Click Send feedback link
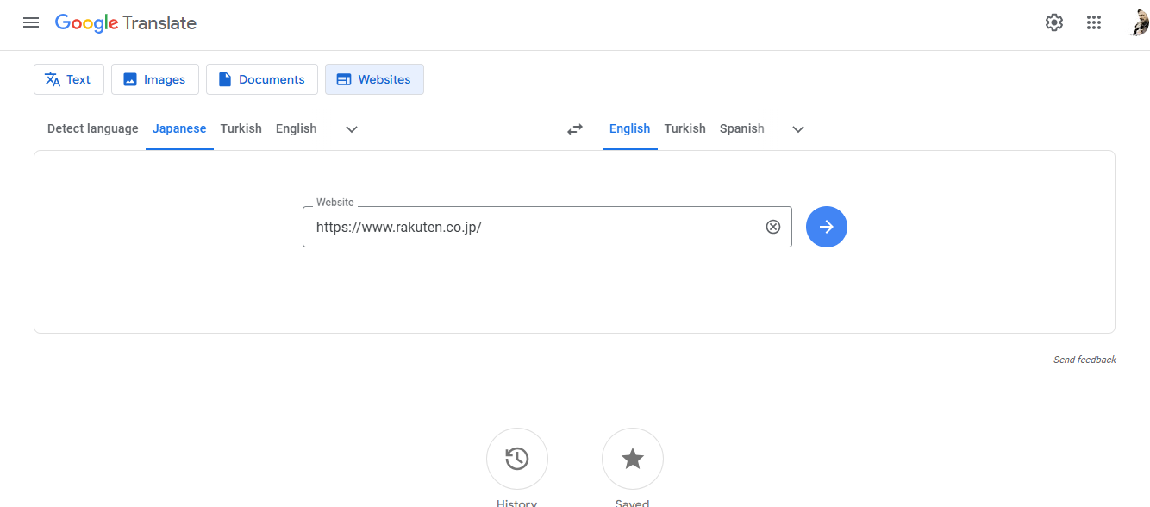 pyautogui.click(x=1084, y=360)
